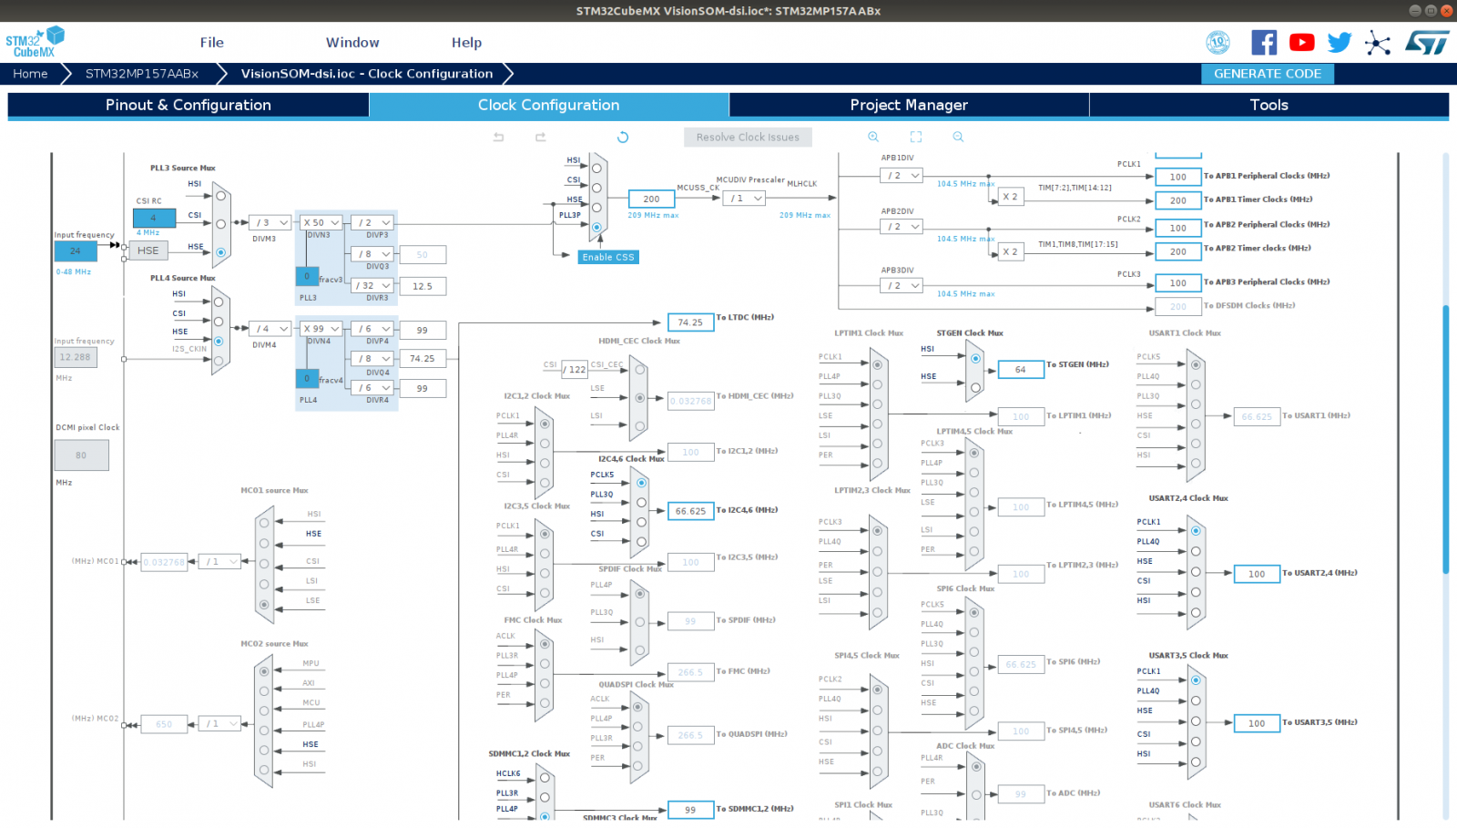Viewport: 1457px width, 828px height.
Task: Open the MCUDIV Prescaler dropdown
Action: (743, 198)
